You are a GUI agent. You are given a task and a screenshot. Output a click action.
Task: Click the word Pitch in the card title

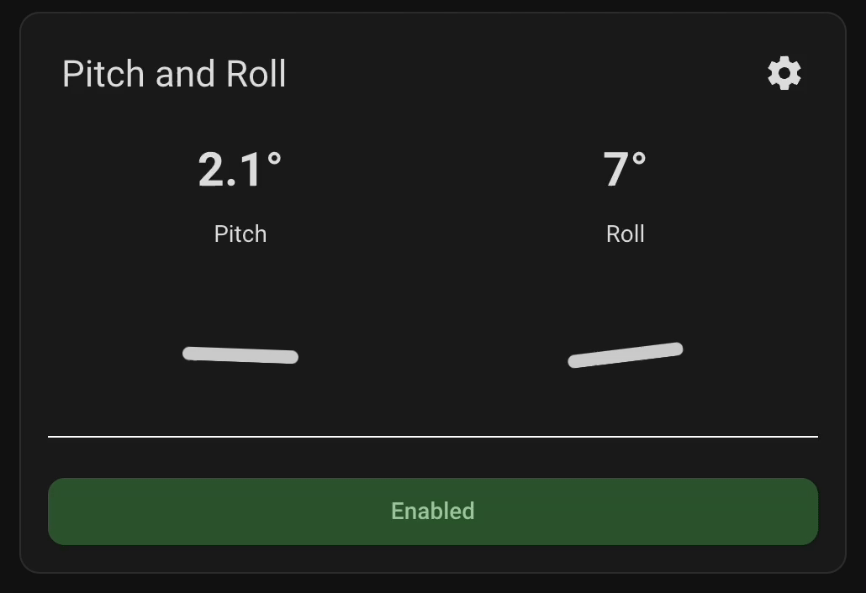click(103, 74)
